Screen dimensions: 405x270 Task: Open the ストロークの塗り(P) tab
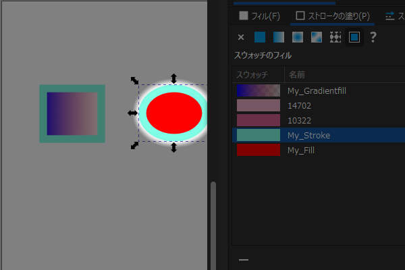pyautogui.click(x=332, y=16)
